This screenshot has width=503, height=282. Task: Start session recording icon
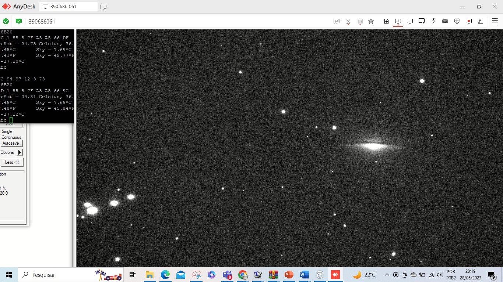tap(469, 21)
